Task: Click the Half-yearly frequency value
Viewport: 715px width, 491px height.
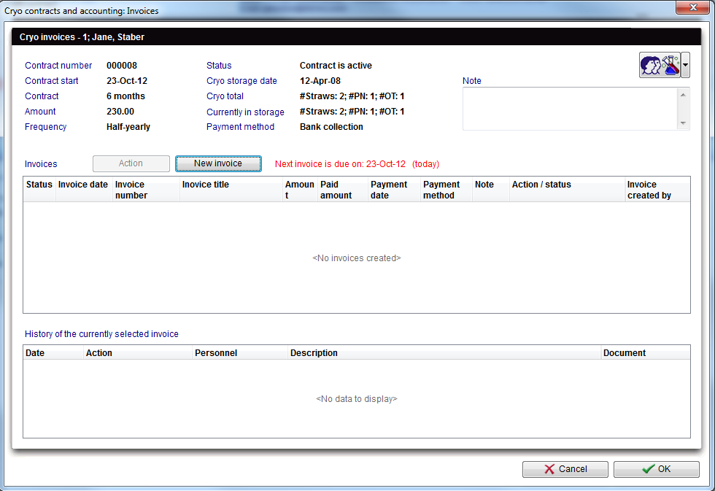Action: 128,127
